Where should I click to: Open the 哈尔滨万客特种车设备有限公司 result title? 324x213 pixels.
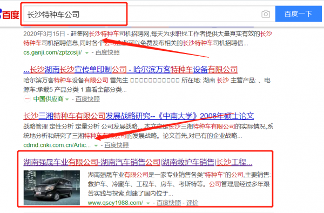(130, 70)
